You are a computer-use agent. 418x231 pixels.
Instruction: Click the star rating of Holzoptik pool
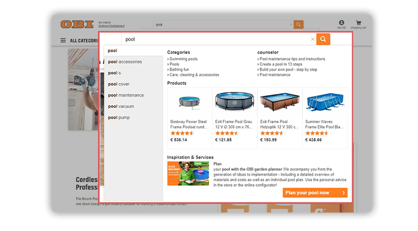(x=272, y=133)
